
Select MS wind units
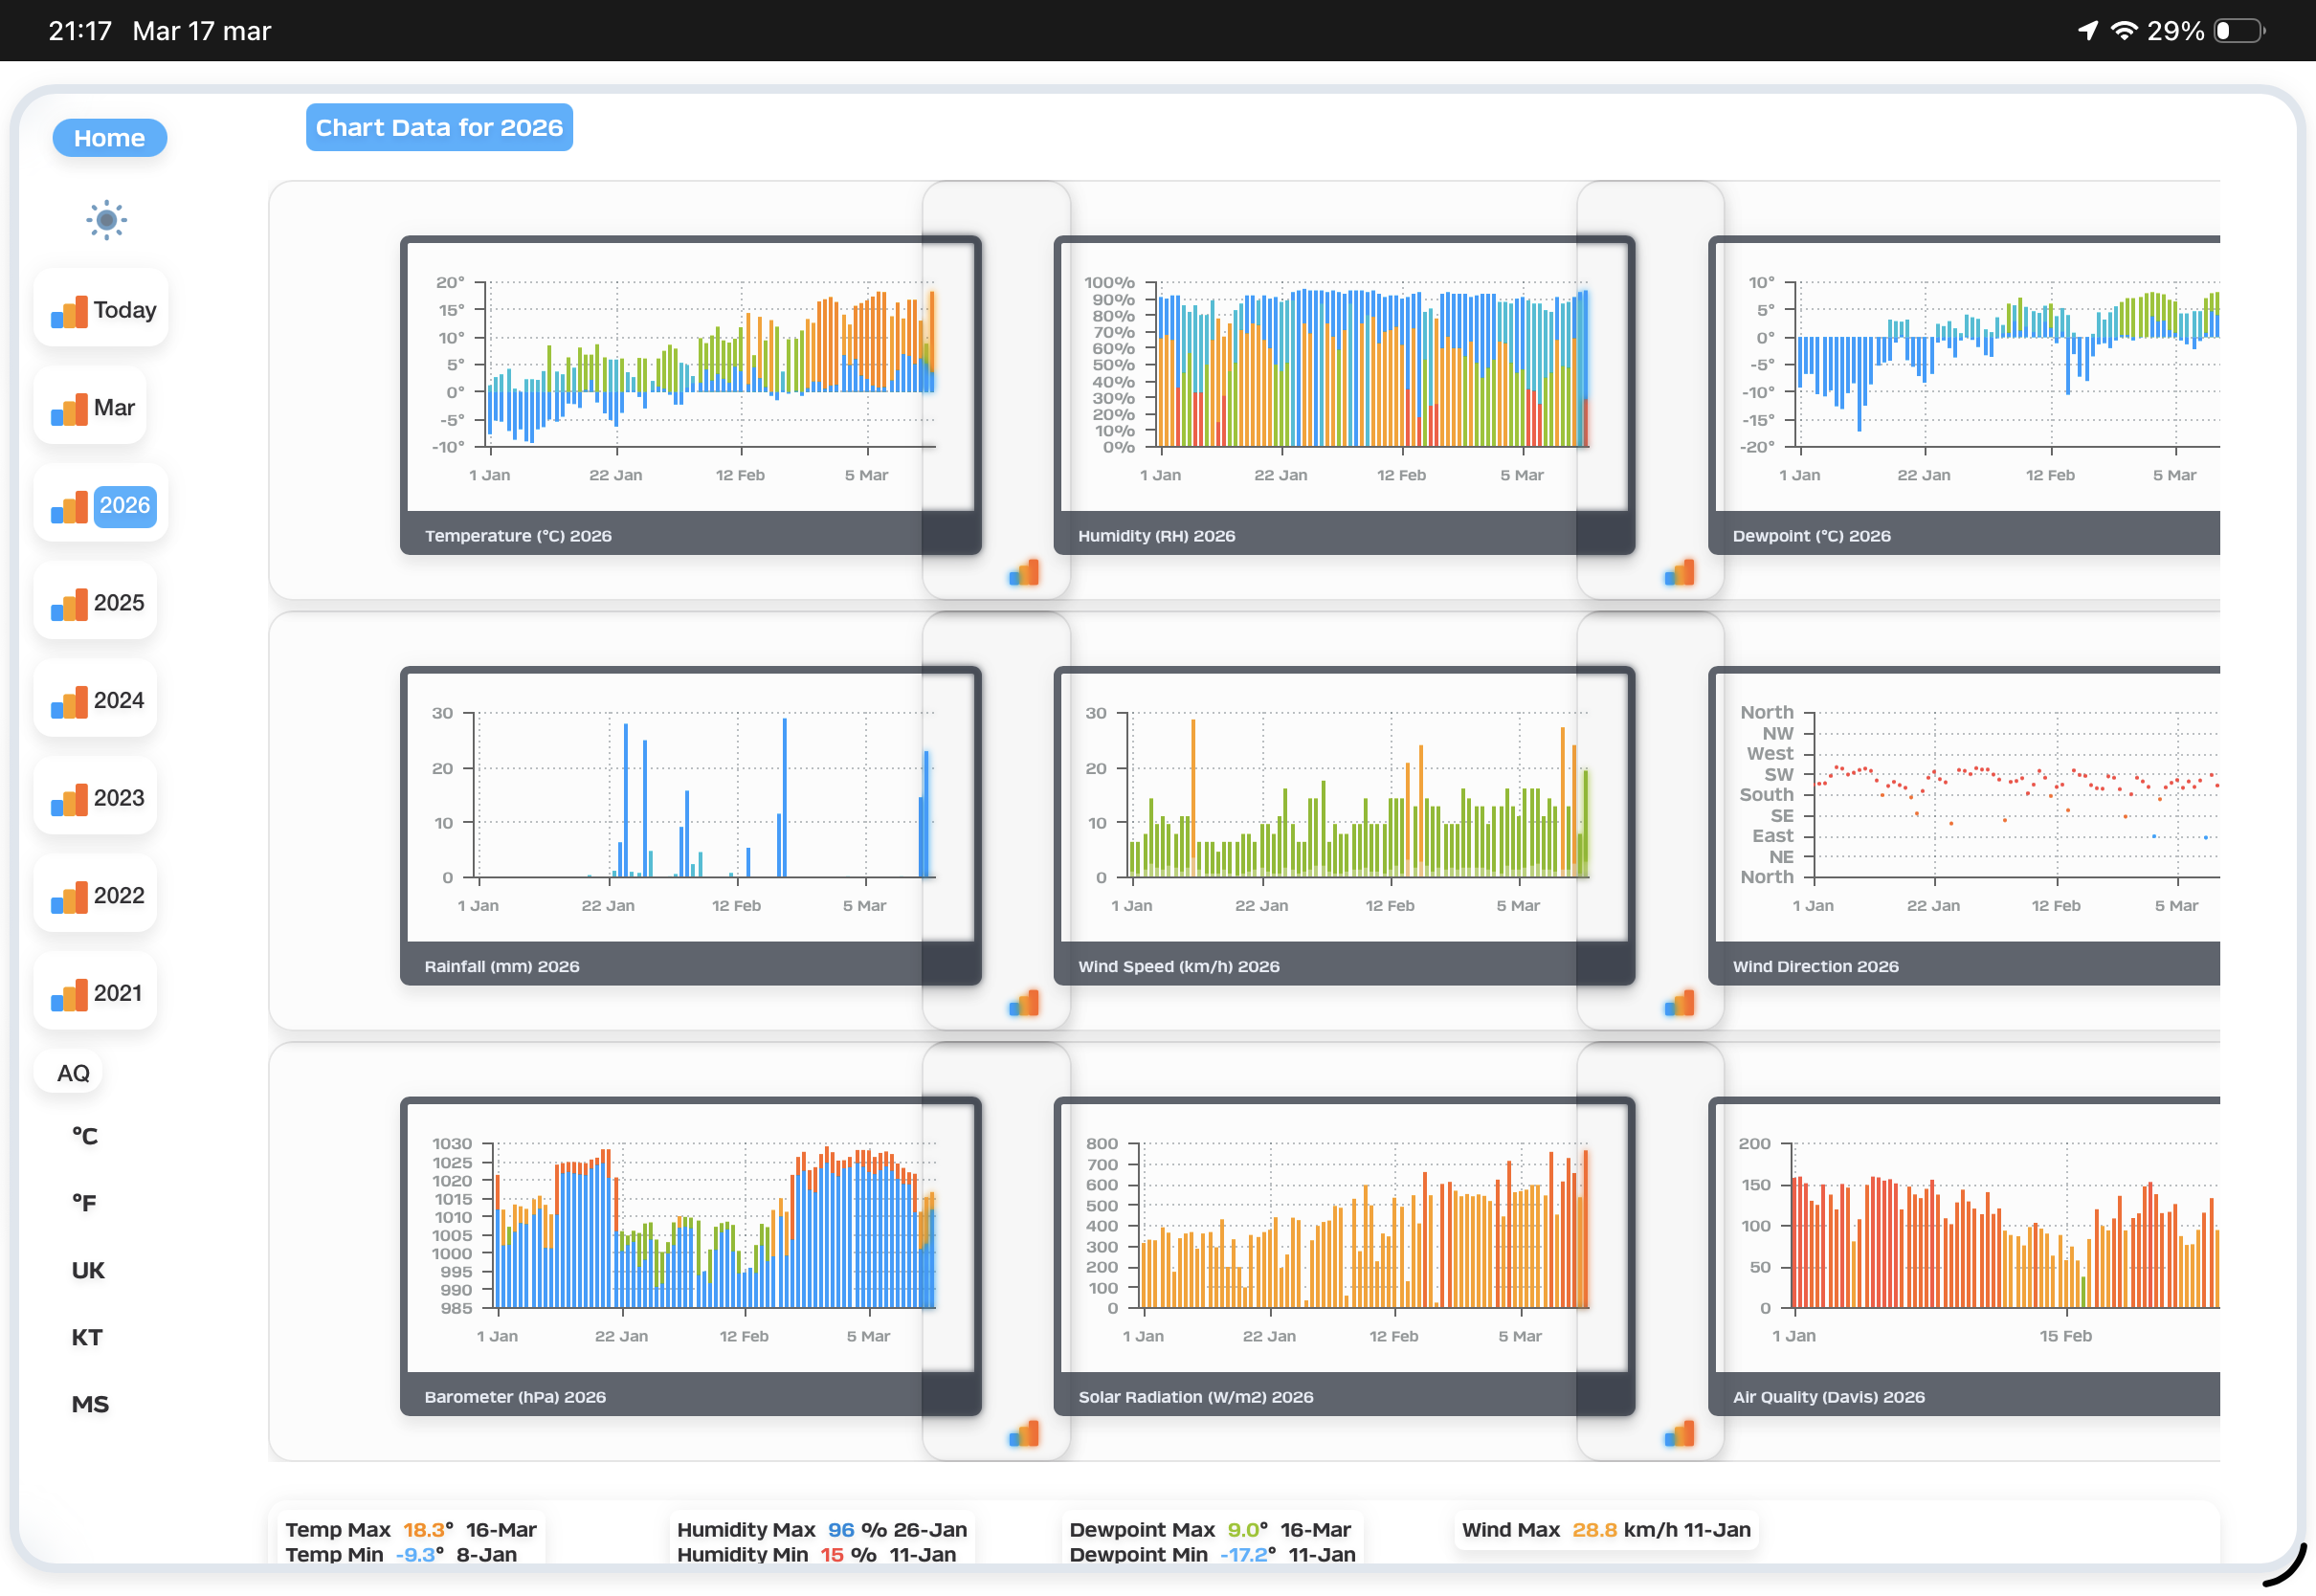(x=90, y=1404)
